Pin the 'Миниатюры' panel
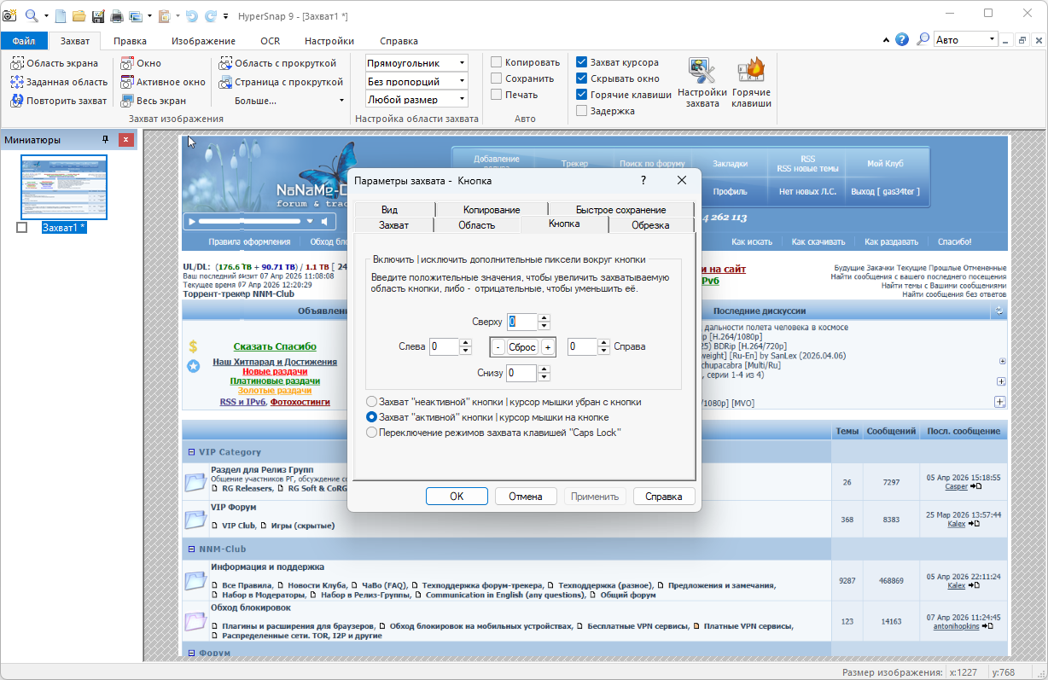Screen dimensions: 1048x680 [106, 139]
